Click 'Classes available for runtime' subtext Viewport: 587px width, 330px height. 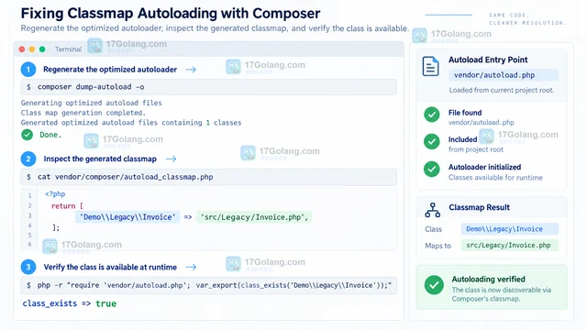tap(495, 178)
